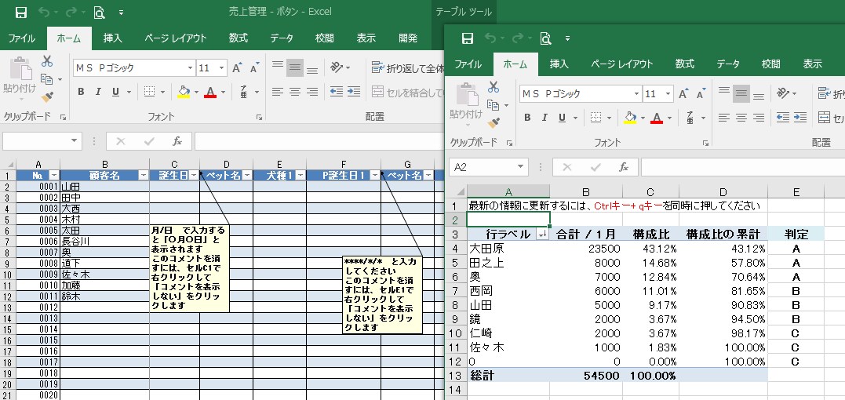Open 行ラベル pivot filter dropdown

pyautogui.click(x=543, y=235)
